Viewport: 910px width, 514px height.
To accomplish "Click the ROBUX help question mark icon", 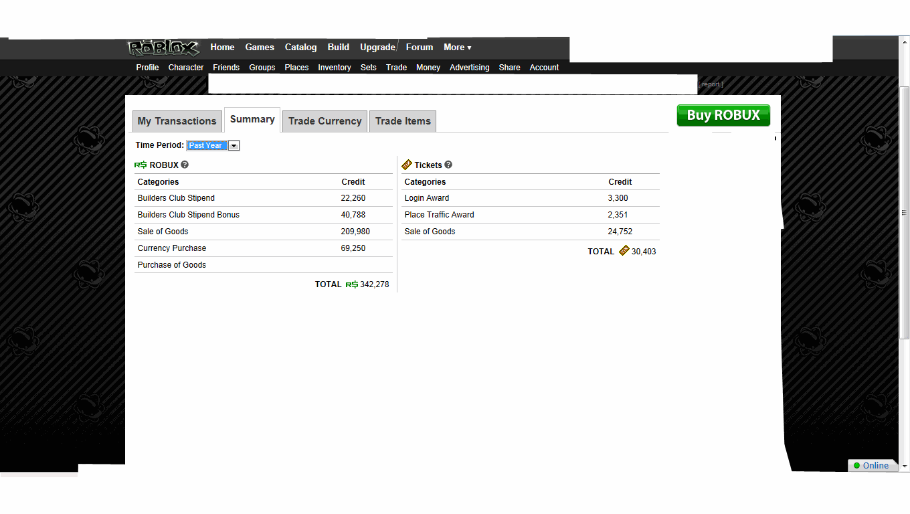I will coord(185,165).
